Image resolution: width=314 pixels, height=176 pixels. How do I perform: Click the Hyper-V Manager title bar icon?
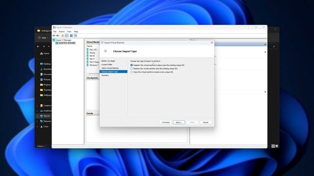[54, 27]
